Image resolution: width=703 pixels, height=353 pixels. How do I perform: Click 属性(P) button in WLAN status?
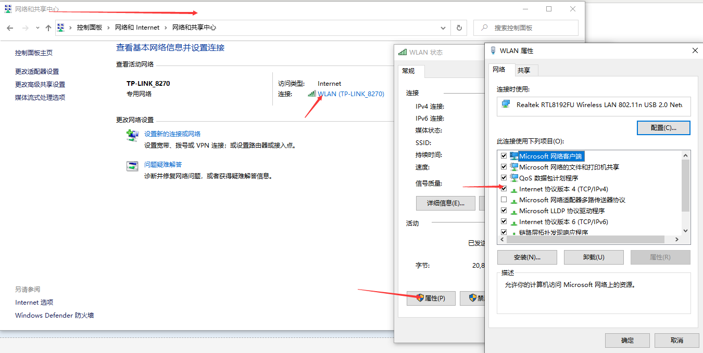tap(431, 298)
